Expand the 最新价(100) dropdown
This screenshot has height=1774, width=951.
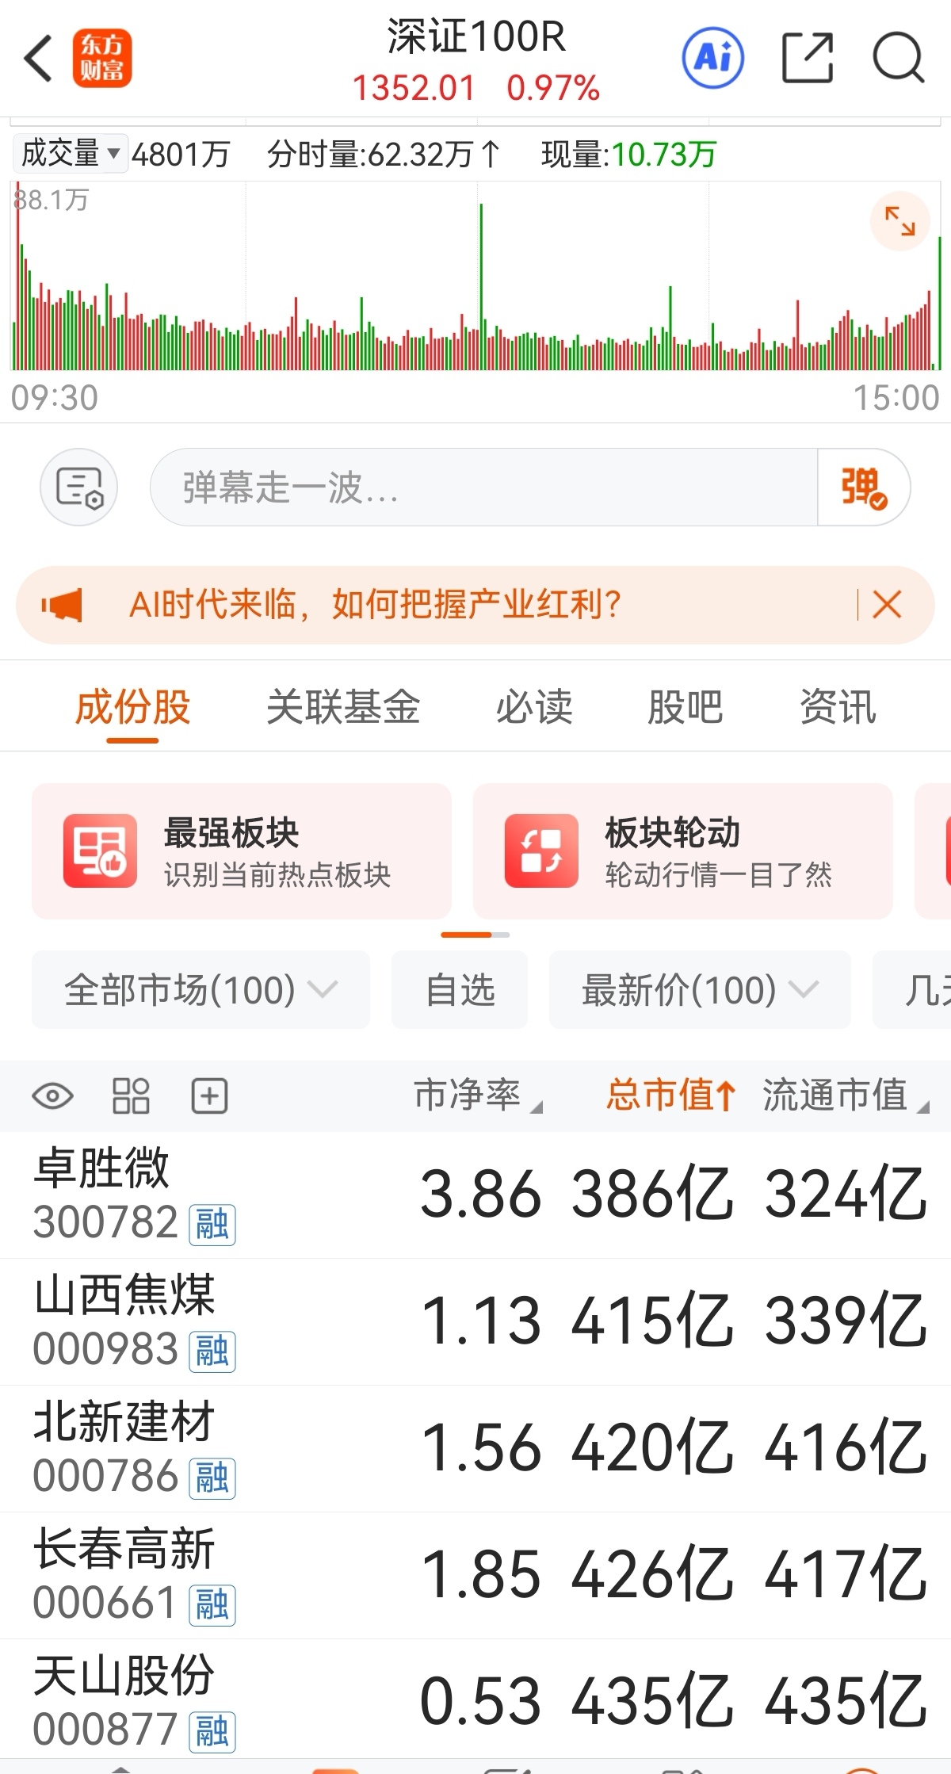point(700,990)
